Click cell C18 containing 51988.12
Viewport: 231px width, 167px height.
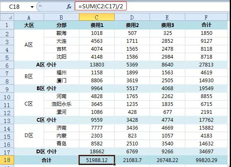[x=97, y=160]
